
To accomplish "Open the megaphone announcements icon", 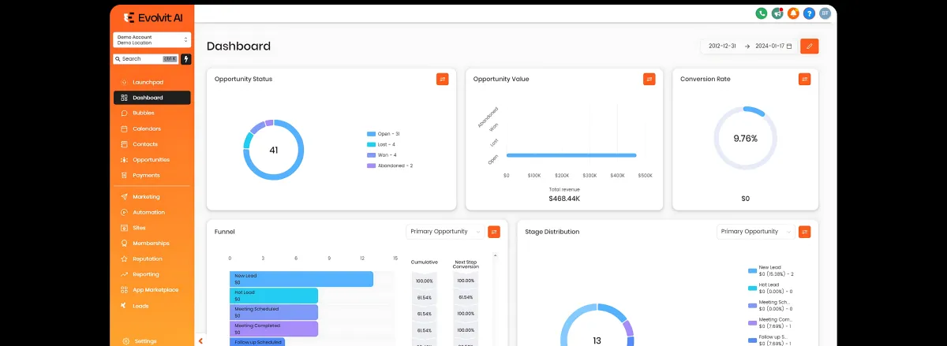I will click(x=777, y=13).
